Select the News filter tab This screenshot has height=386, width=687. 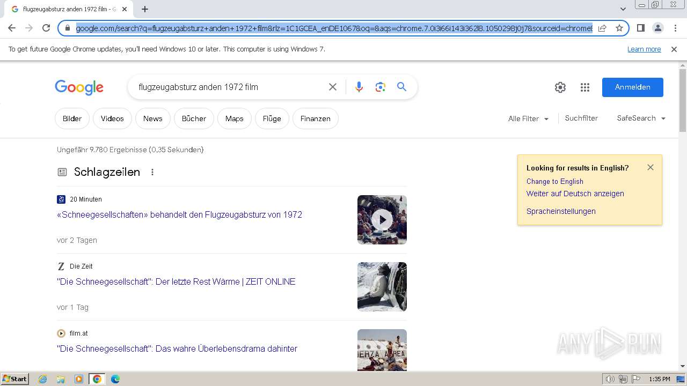pyautogui.click(x=153, y=118)
